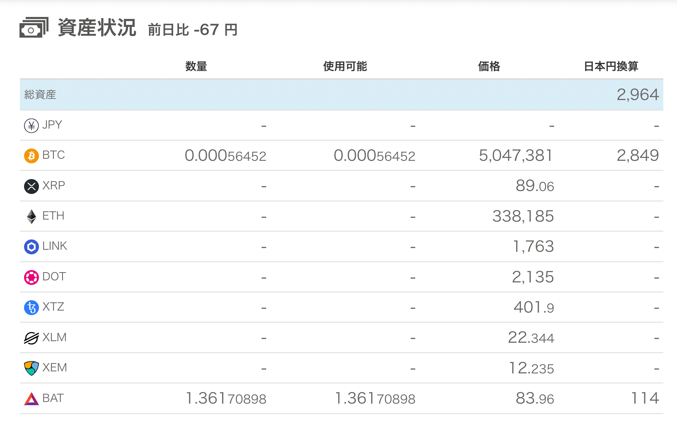Viewport: 677px width, 421px height.
Task: Click the asset status banknote icon
Action: (x=34, y=27)
